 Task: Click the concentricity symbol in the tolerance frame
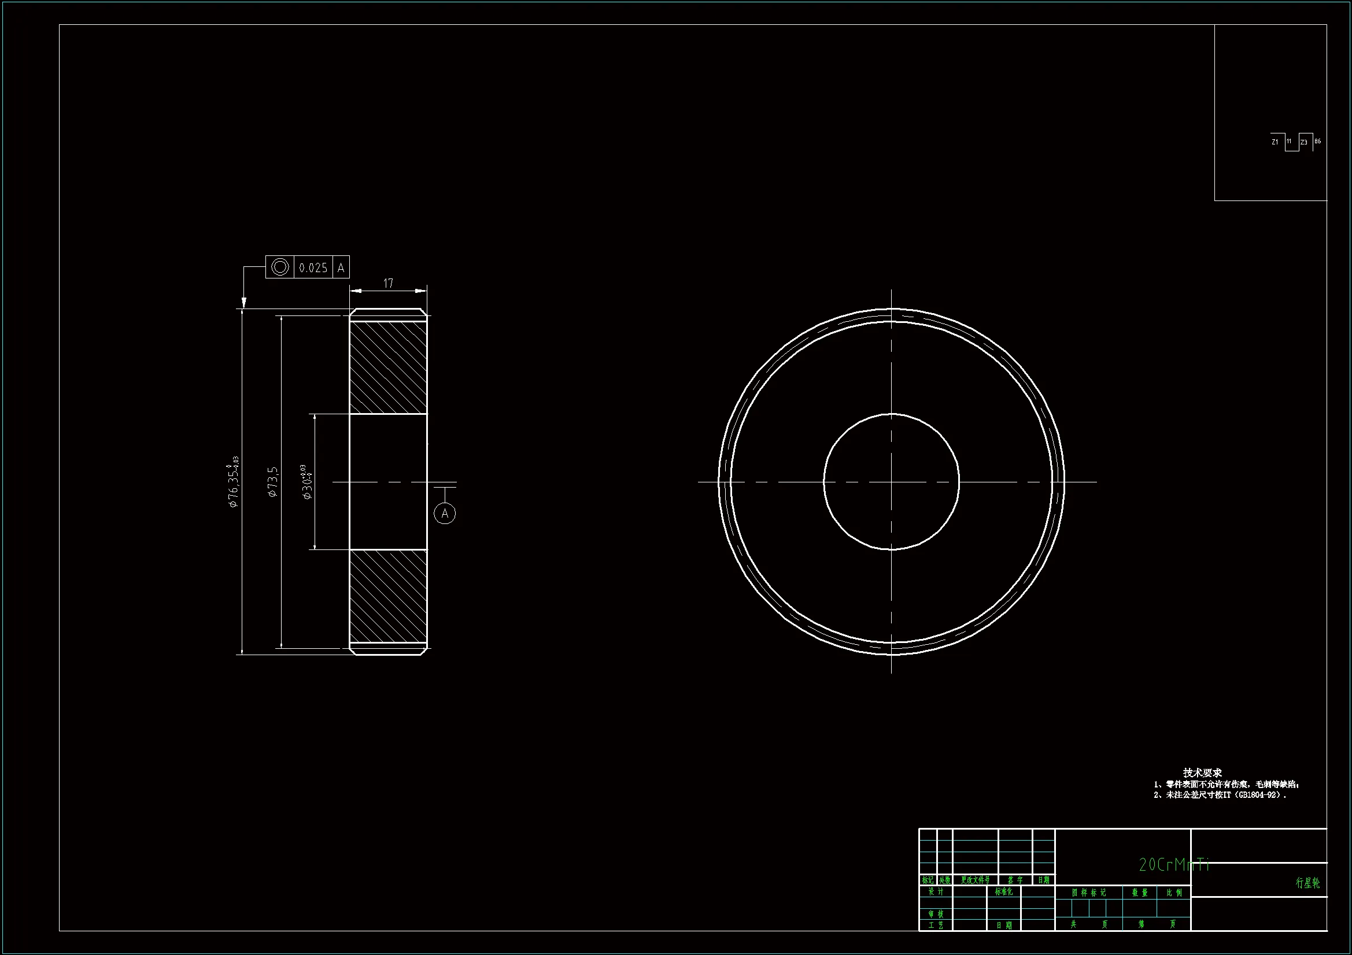[280, 267]
